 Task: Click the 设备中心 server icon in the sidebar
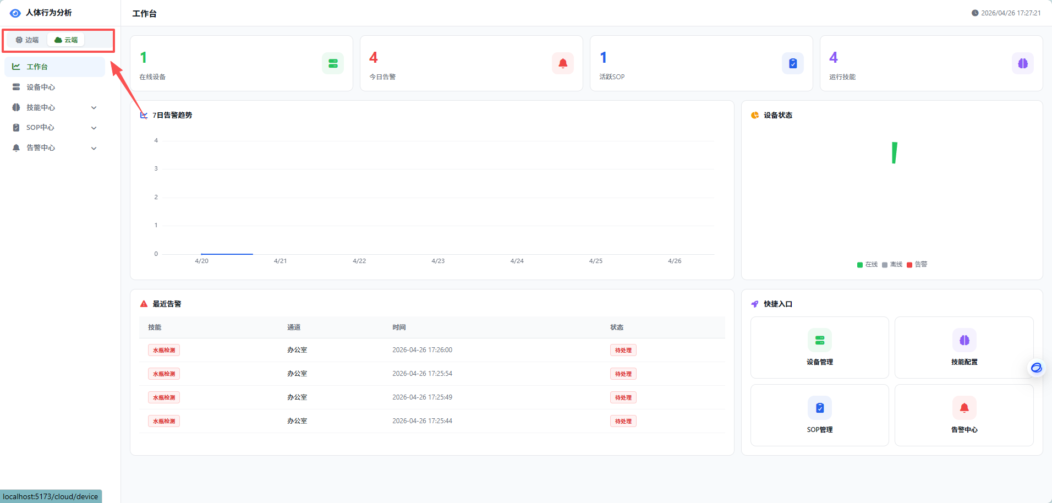point(16,87)
